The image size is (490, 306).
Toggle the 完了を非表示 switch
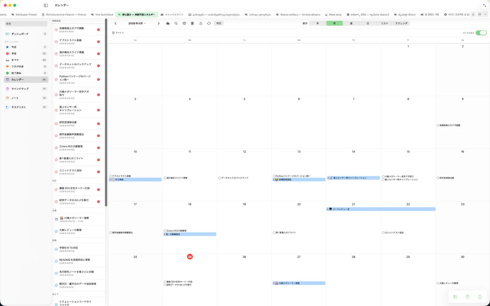[x=481, y=33]
